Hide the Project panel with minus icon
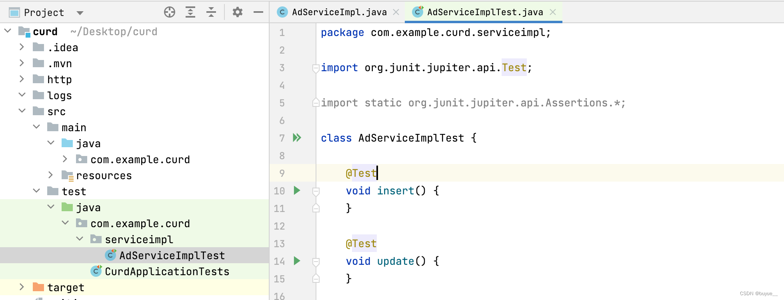The image size is (784, 300). 258,12
